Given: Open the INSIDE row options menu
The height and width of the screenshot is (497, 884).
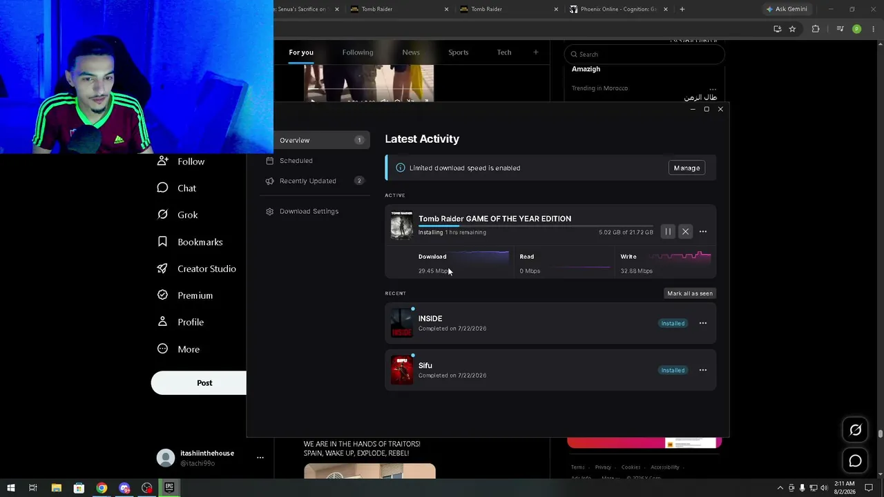Looking at the screenshot, I should 703,323.
